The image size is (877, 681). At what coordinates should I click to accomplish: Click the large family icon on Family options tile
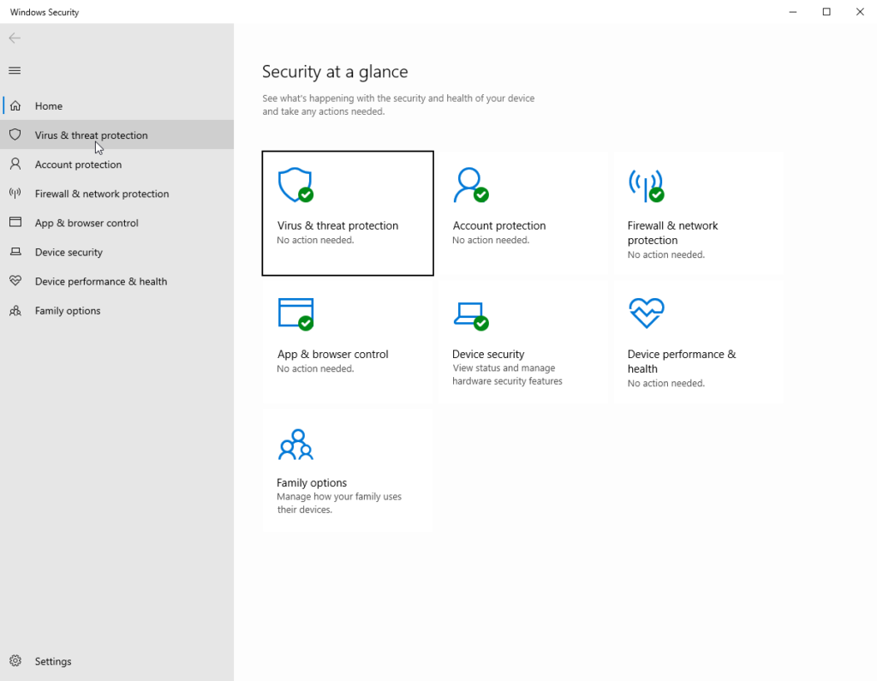(x=295, y=445)
